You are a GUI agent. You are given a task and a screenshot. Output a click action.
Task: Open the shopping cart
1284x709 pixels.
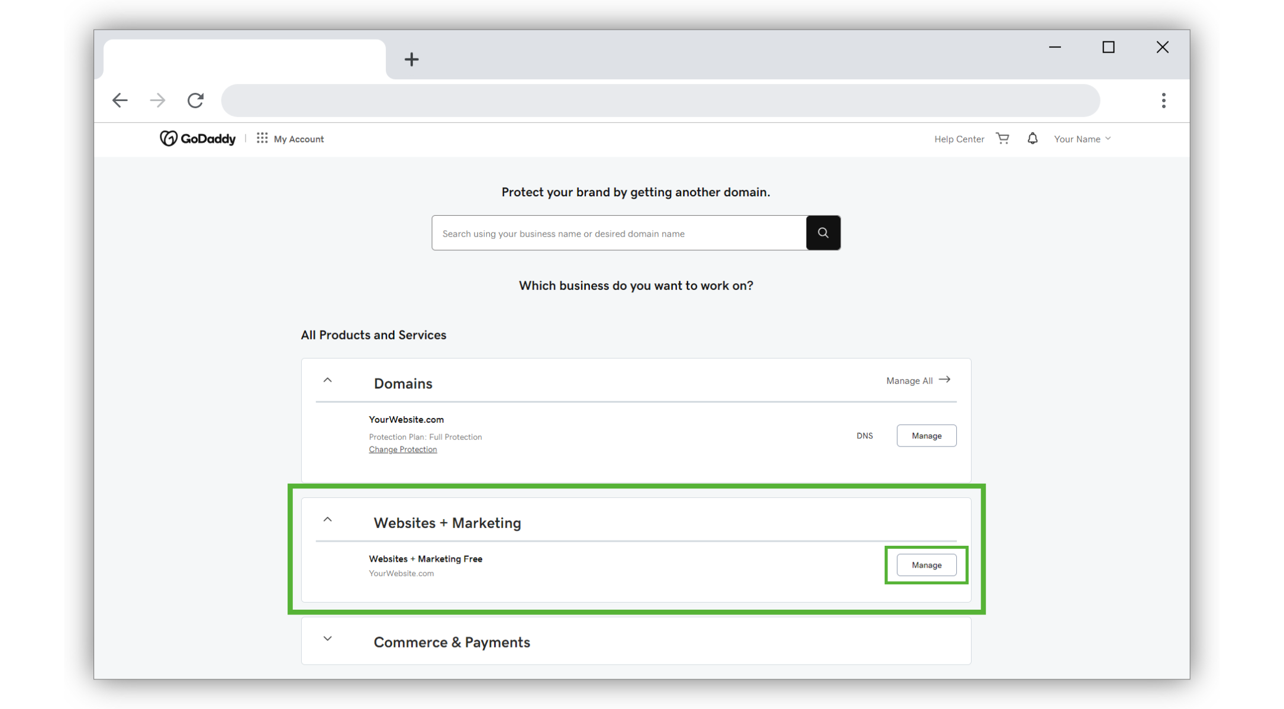[1002, 138]
